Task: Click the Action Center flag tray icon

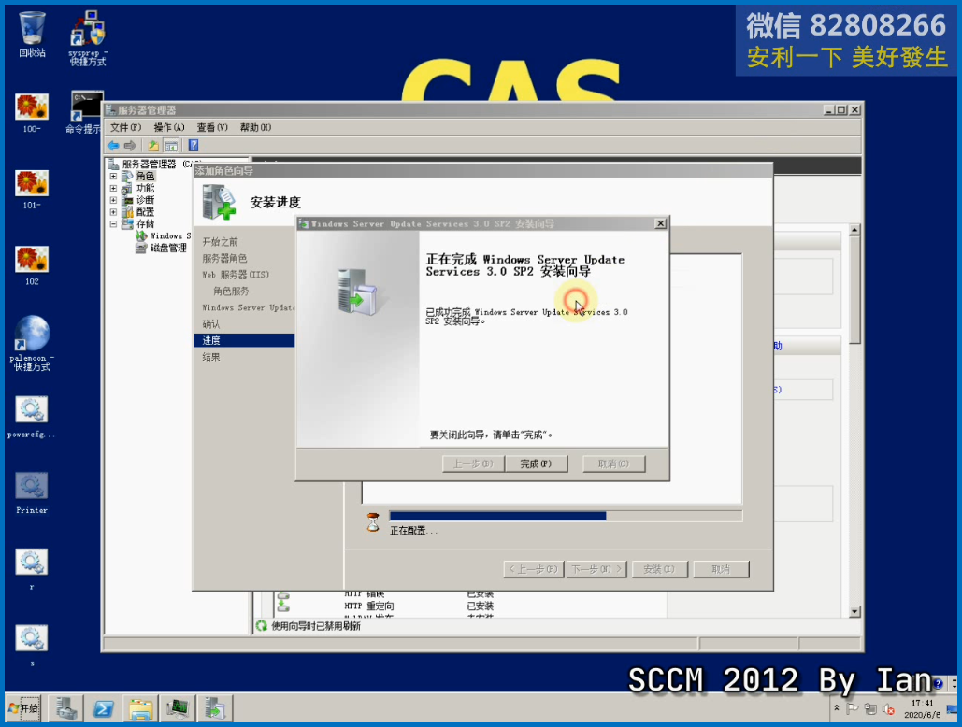Action: [x=853, y=708]
